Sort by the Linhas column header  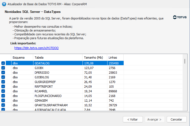coord(115,58)
